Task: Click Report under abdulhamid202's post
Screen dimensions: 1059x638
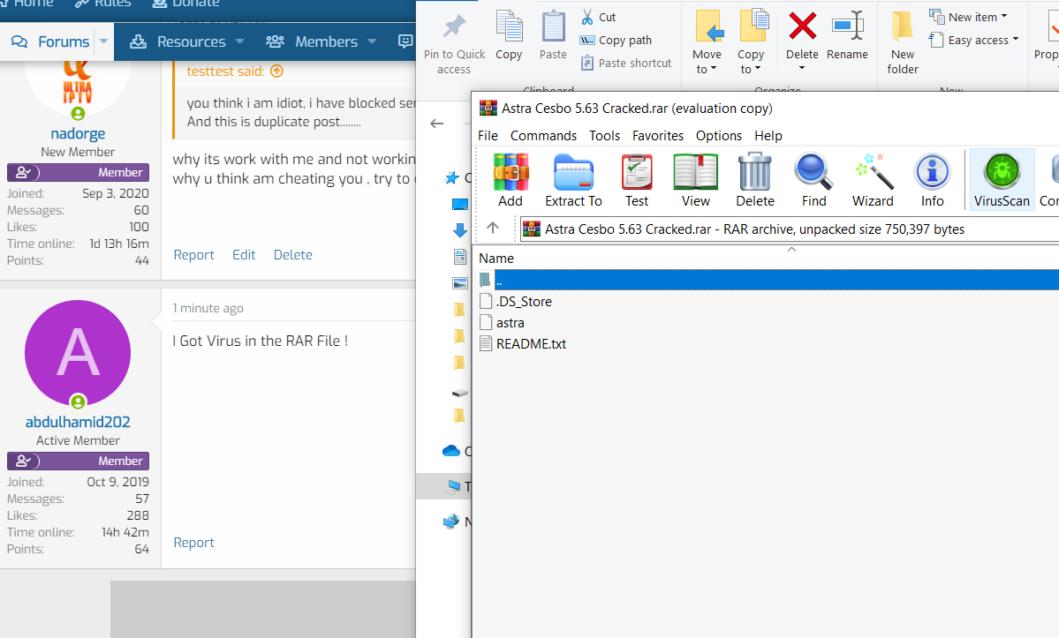Action: coord(193,543)
